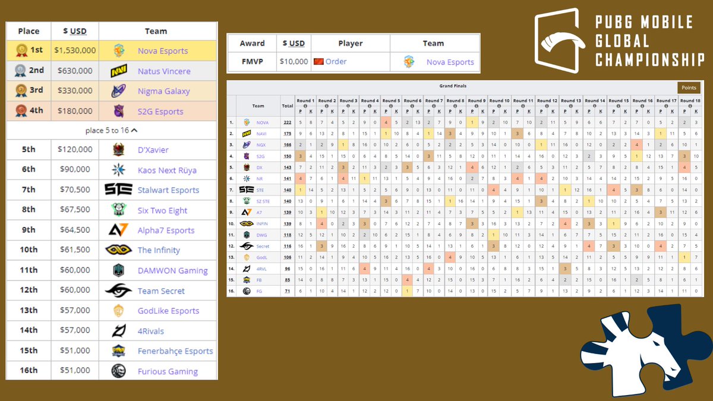Open the Nova Esports link in prize table
This screenshot has height=401, width=713.
pos(163,51)
